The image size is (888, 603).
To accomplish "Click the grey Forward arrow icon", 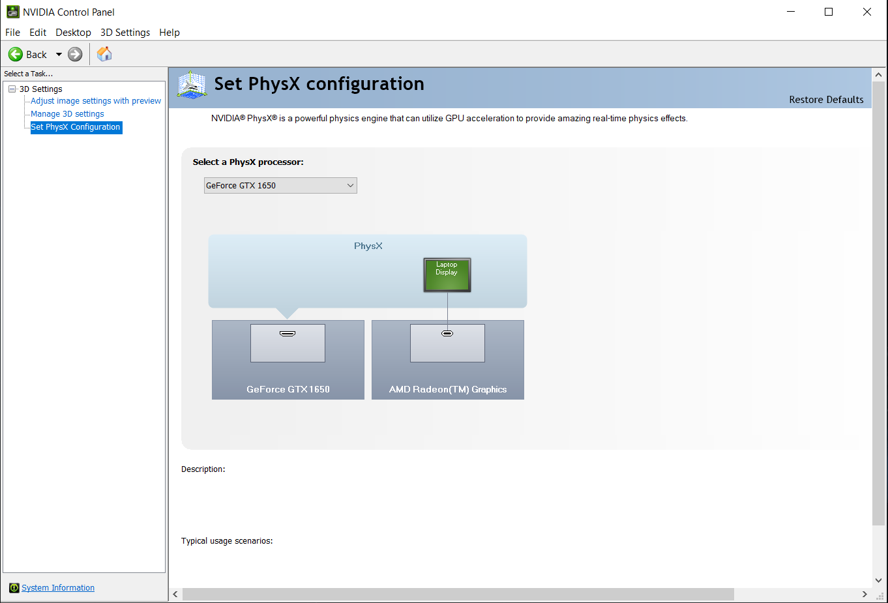I will coord(76,54).
